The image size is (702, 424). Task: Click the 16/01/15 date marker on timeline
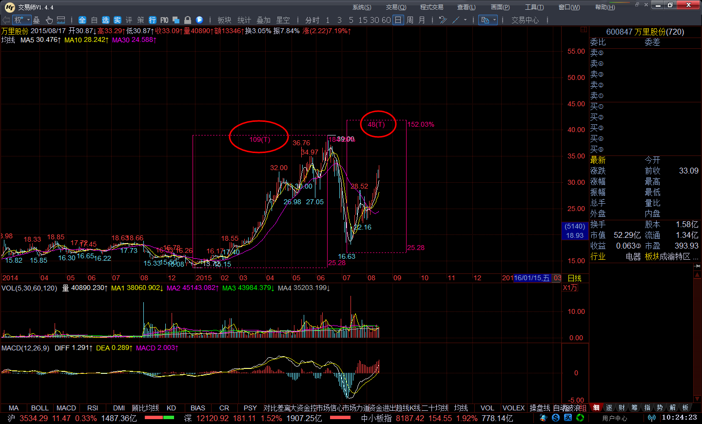[531, 278]
